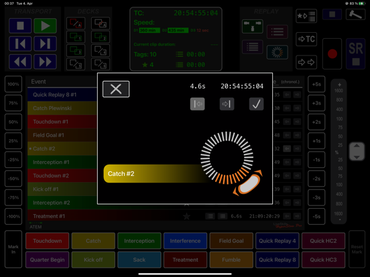Jump back with -5s button
This screenshot has width=370, height=277.
tap(316, 217)
